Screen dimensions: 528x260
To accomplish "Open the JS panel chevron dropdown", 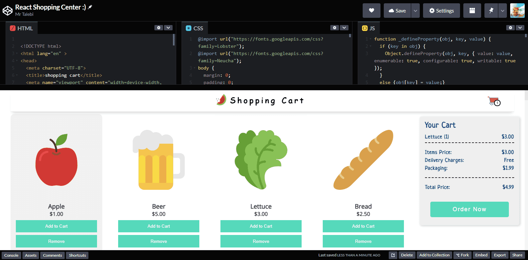I will pyautogui.click(x=520, y=28).
